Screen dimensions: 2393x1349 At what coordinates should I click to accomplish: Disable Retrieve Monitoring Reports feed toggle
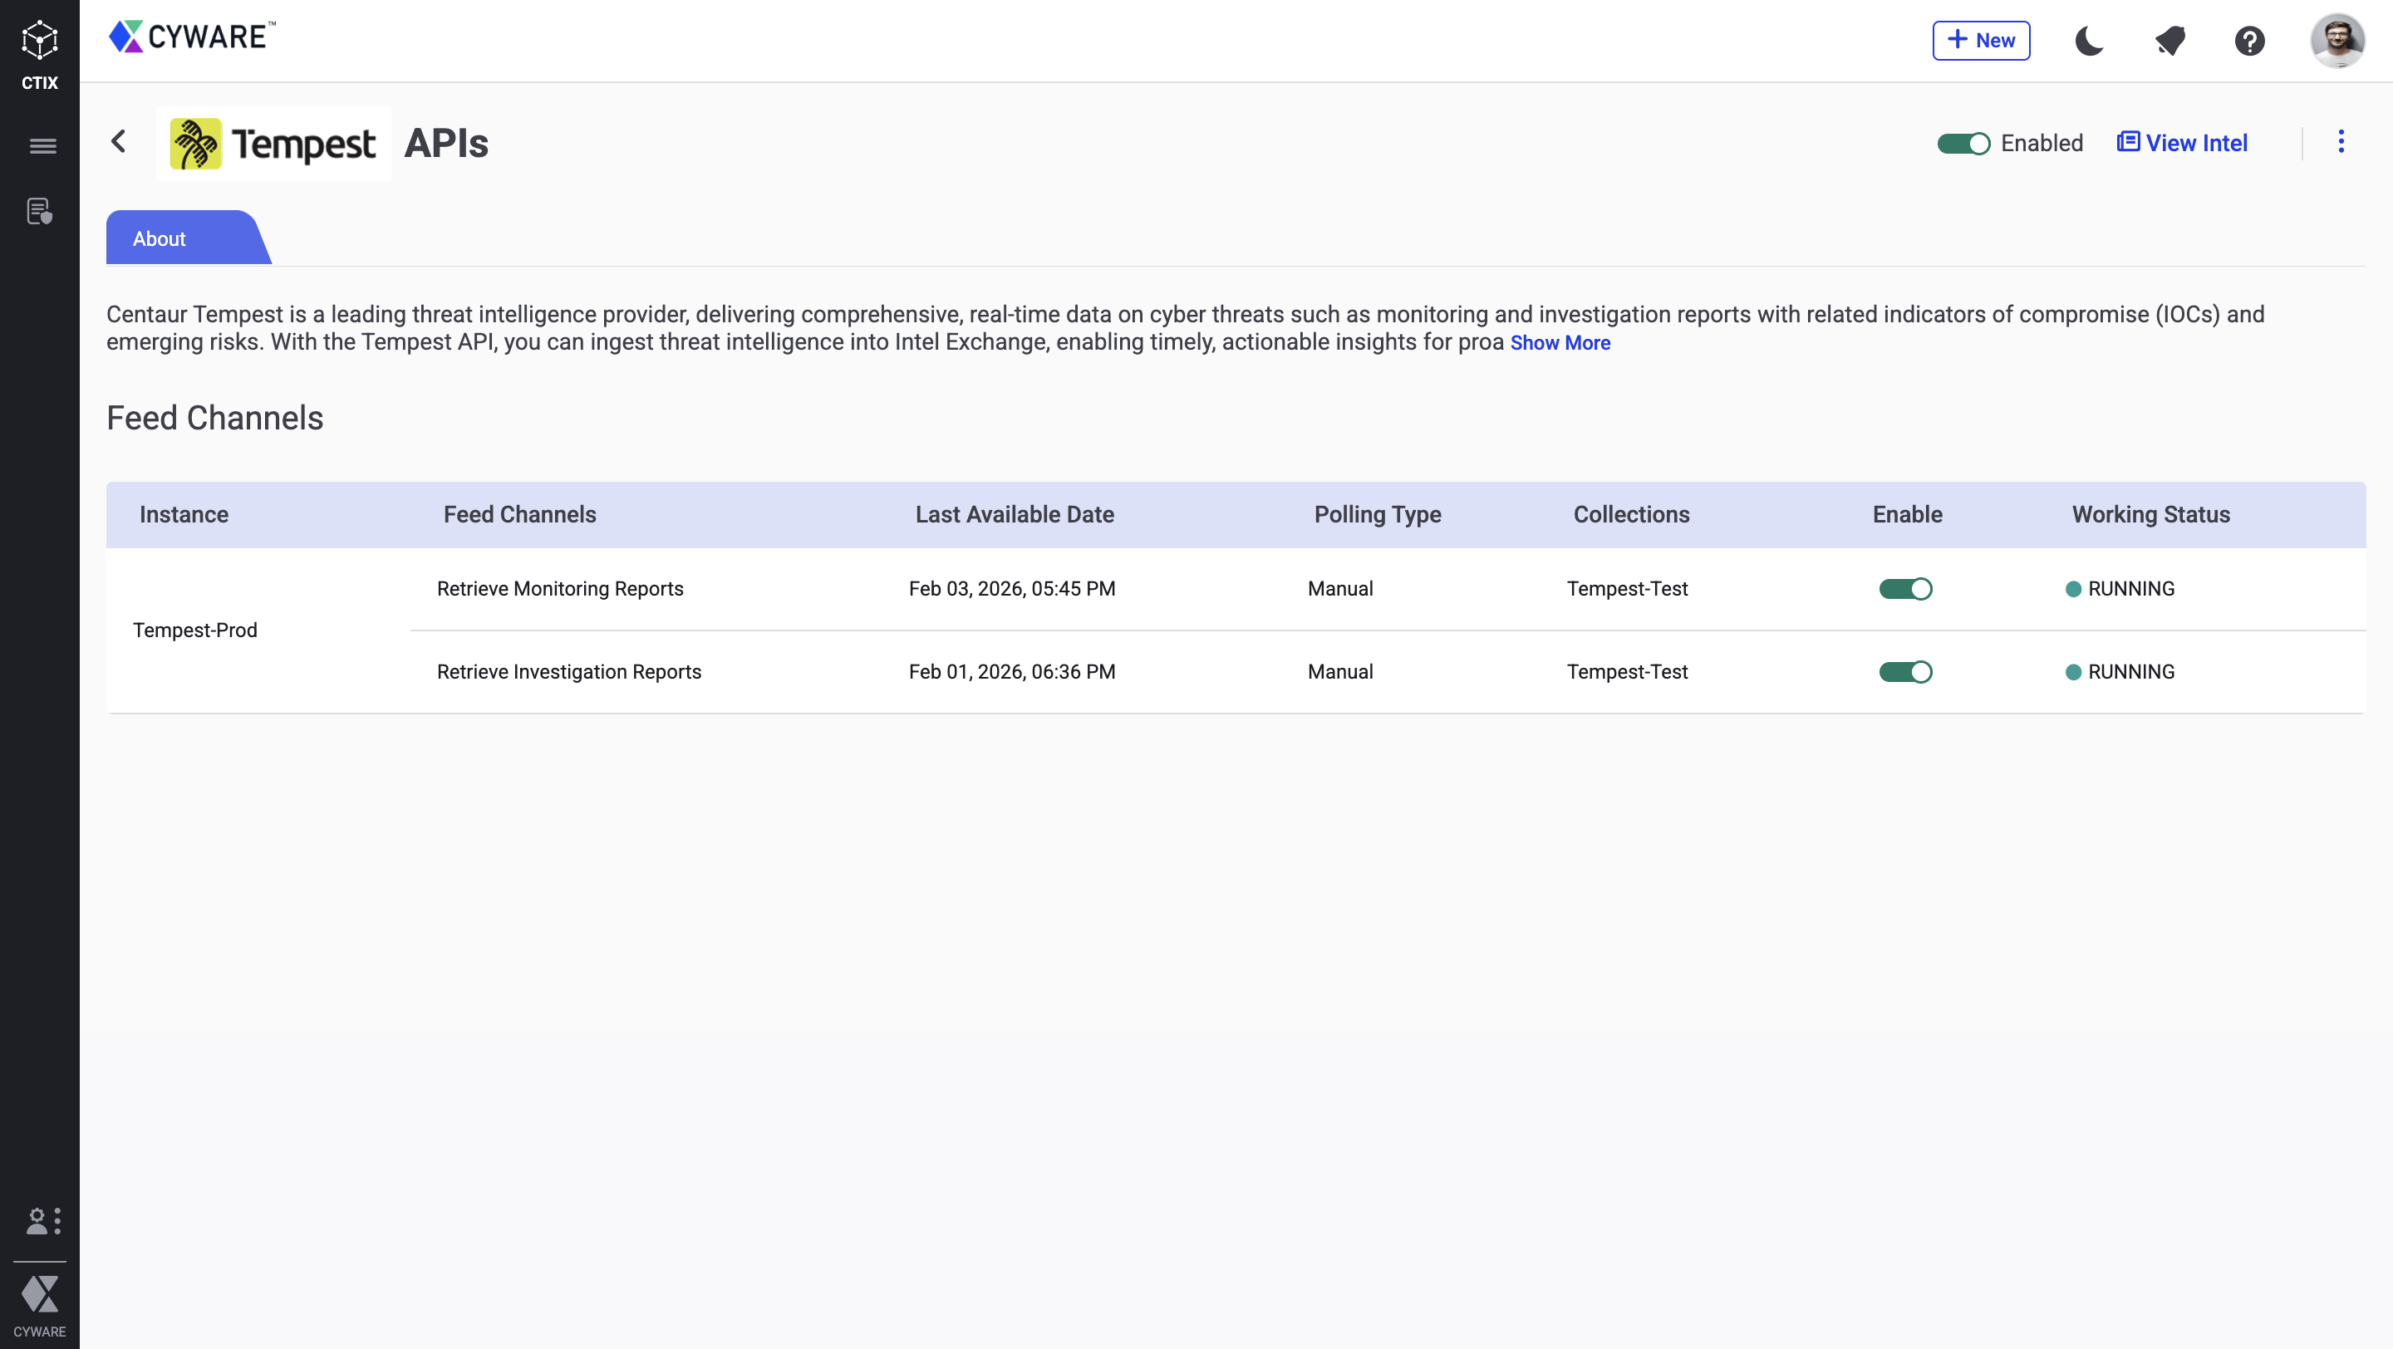[1905, 589]
